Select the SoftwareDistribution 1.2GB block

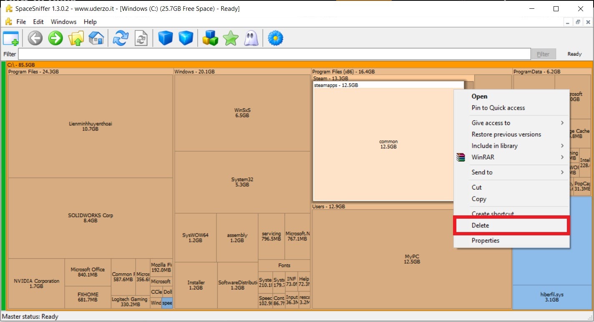coord(237,285)
